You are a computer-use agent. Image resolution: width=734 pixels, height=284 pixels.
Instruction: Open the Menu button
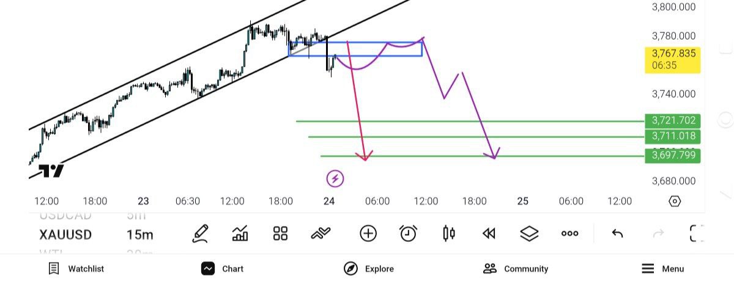[x=663, y=269]
